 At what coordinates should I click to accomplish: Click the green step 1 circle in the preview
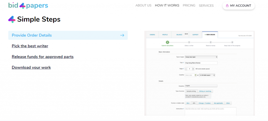coord(167,42)
